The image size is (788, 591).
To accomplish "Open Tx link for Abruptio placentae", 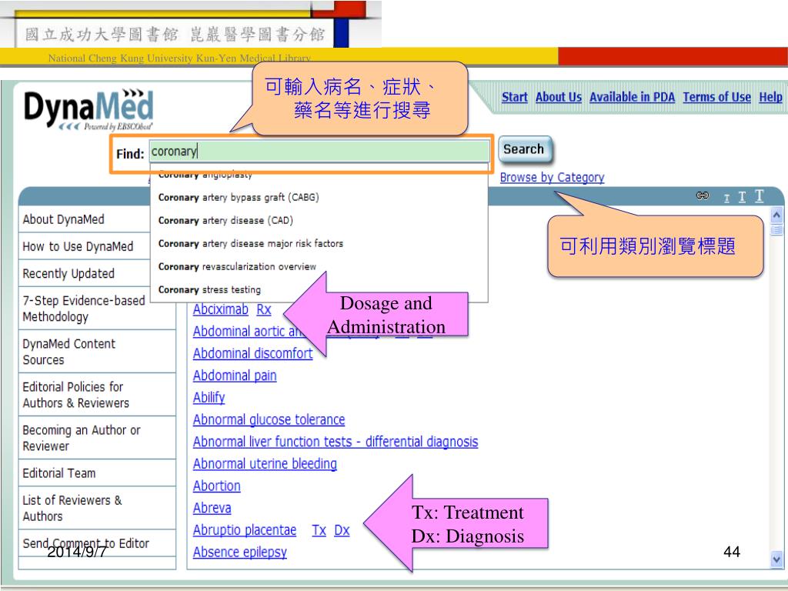I will (319, 531).
